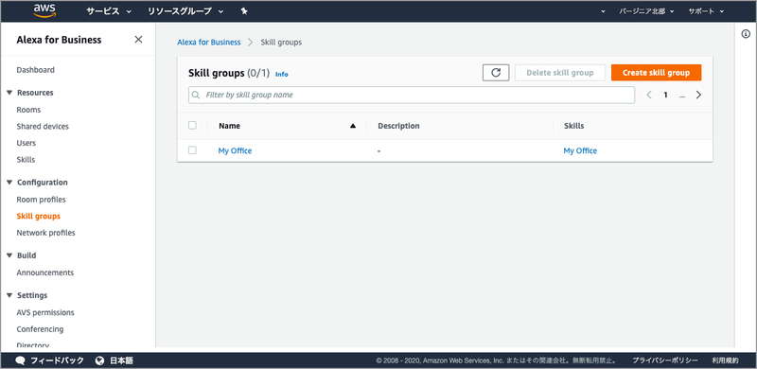Click the Delete skill group button
Screen dimensions: 757x369
[560, 73]
